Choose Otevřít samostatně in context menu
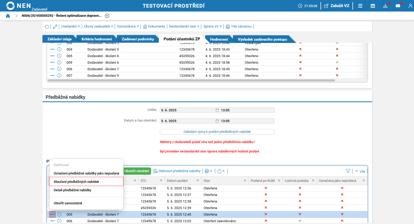This screenshot has height=224, width=414. 86,203
